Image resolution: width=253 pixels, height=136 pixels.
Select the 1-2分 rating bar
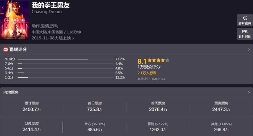(65, 78)
